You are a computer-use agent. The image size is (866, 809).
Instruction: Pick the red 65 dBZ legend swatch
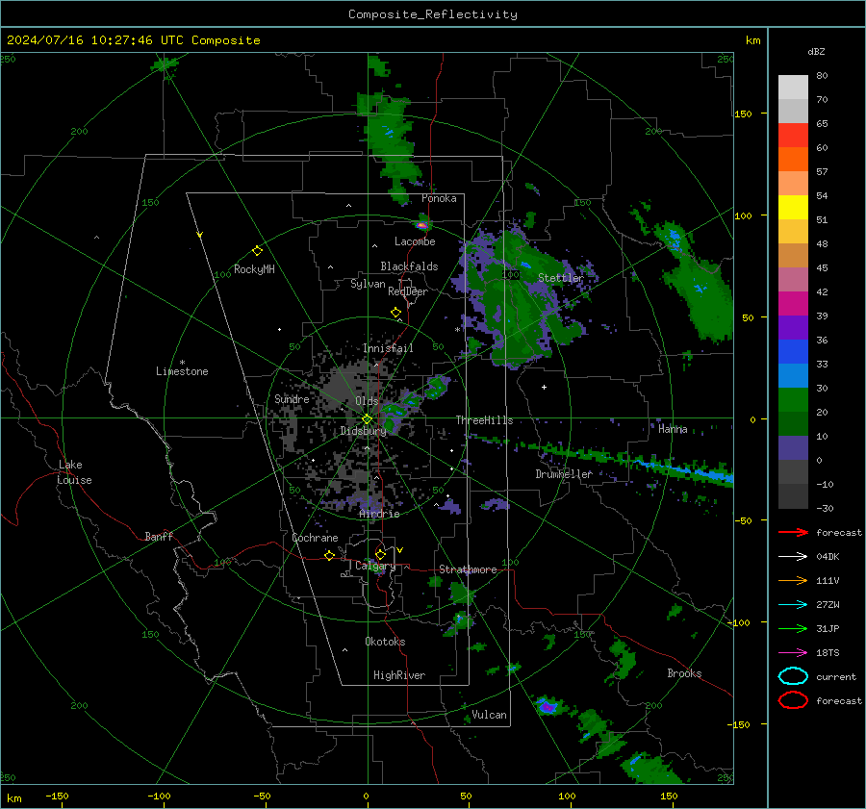click(793, 136)
